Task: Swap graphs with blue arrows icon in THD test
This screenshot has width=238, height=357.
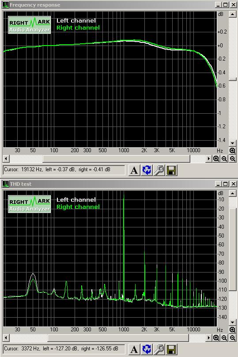Action: pos(147,349)
